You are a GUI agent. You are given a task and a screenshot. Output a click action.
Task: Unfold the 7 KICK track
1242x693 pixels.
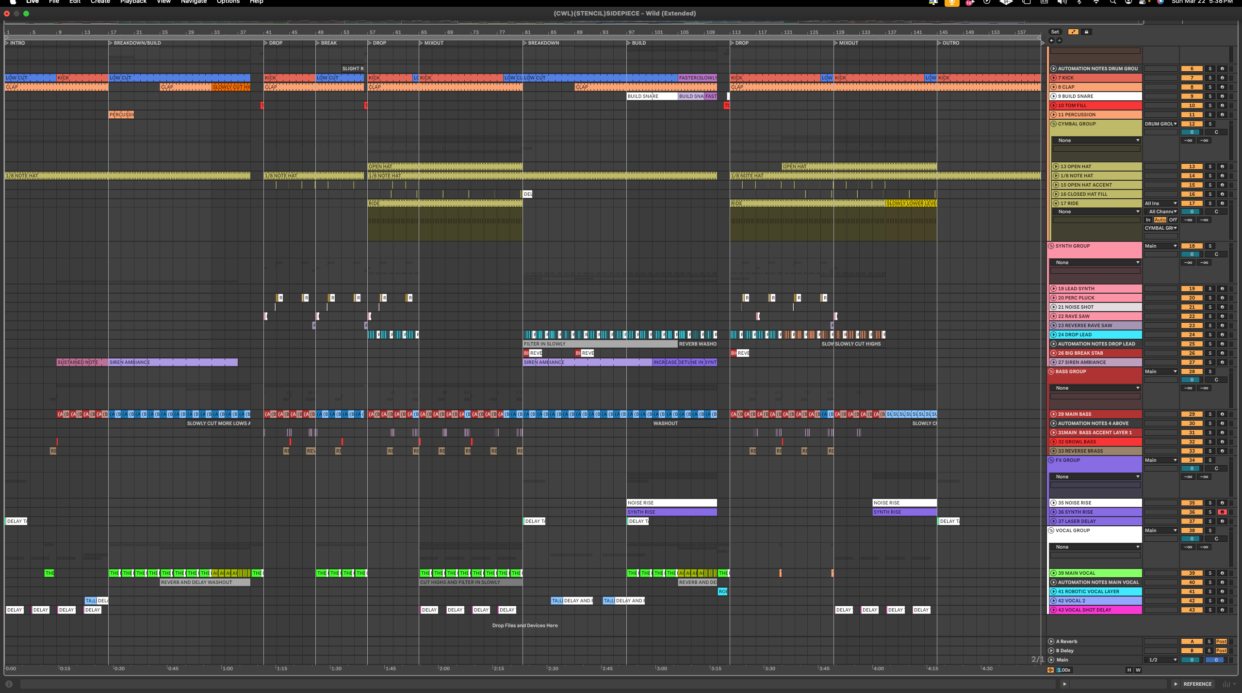point(1054,78)
